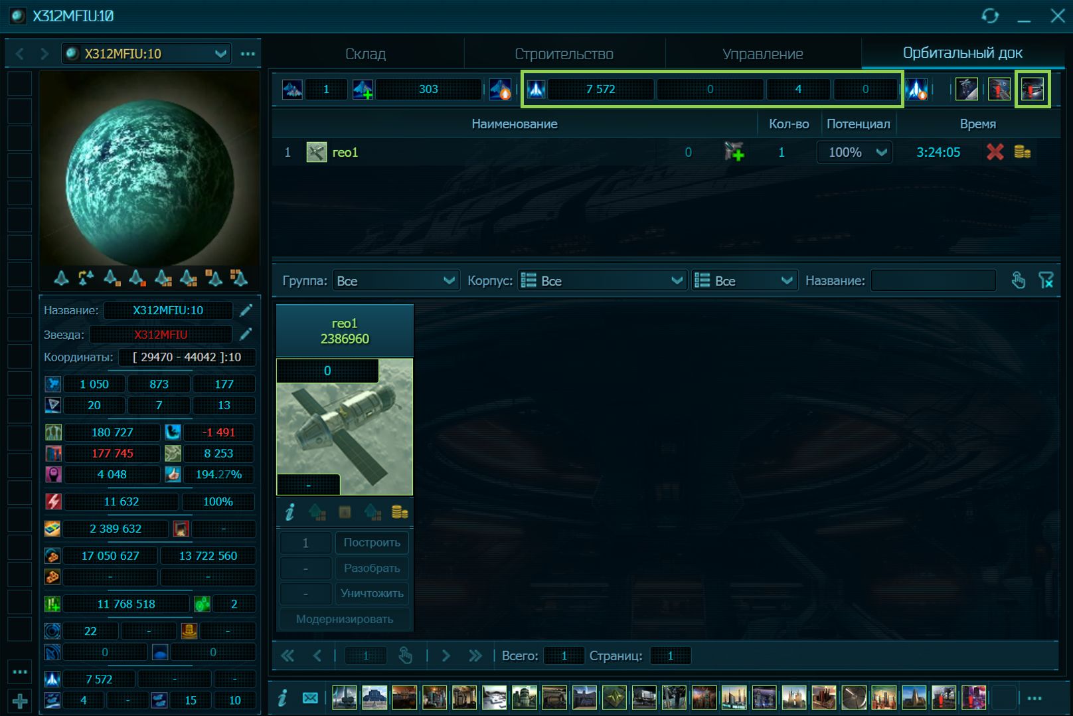Click the gold coins icon in geo1 queue row
Image resolution: width=1073 pixels, height=716 pixels.
click(x=1023, y=152)
